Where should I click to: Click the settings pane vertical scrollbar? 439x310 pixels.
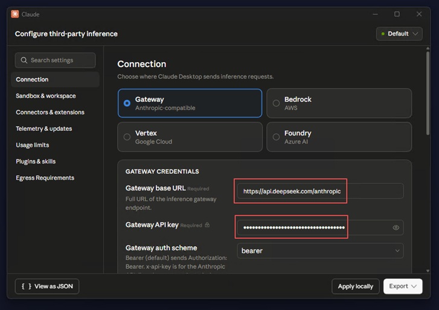point(428,93)
